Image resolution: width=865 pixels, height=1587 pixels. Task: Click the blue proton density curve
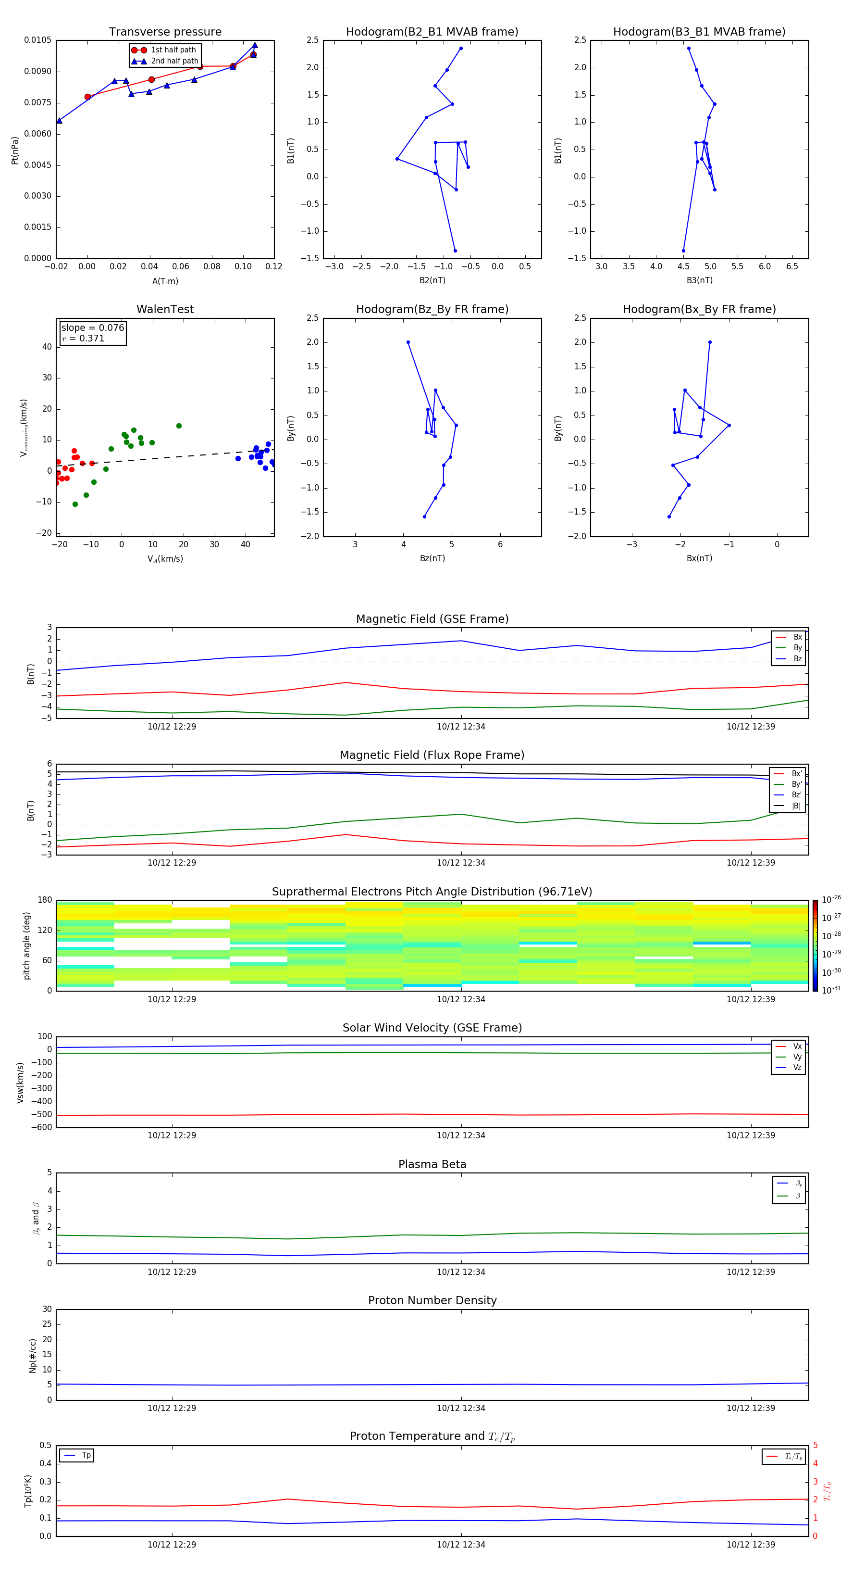(x=432, y=1385)
